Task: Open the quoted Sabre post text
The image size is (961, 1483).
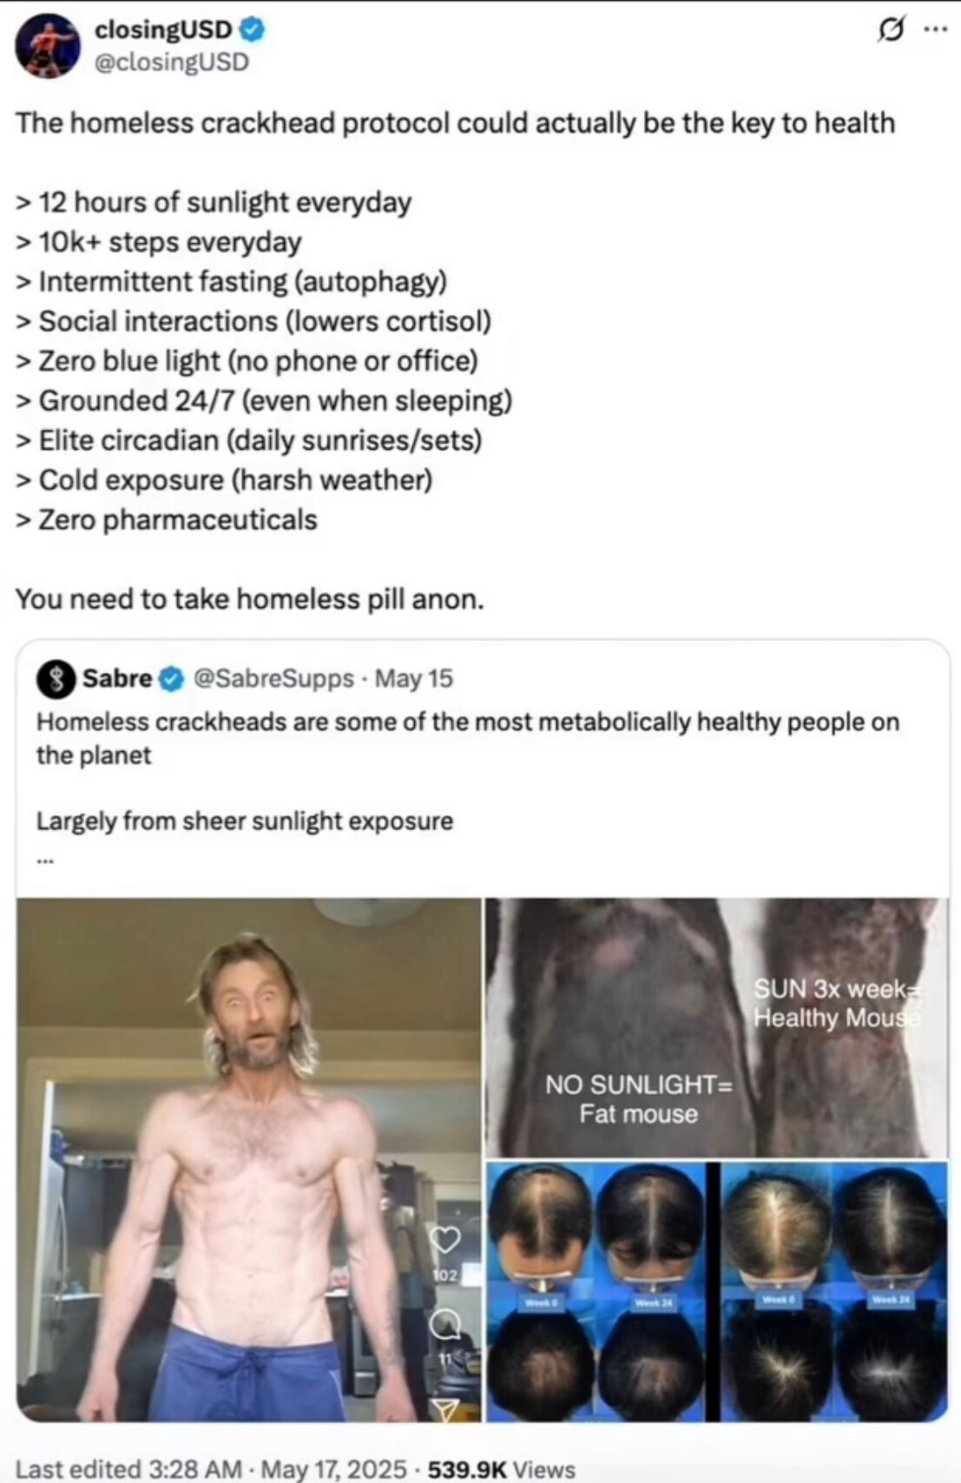Action: pos(467,738)
